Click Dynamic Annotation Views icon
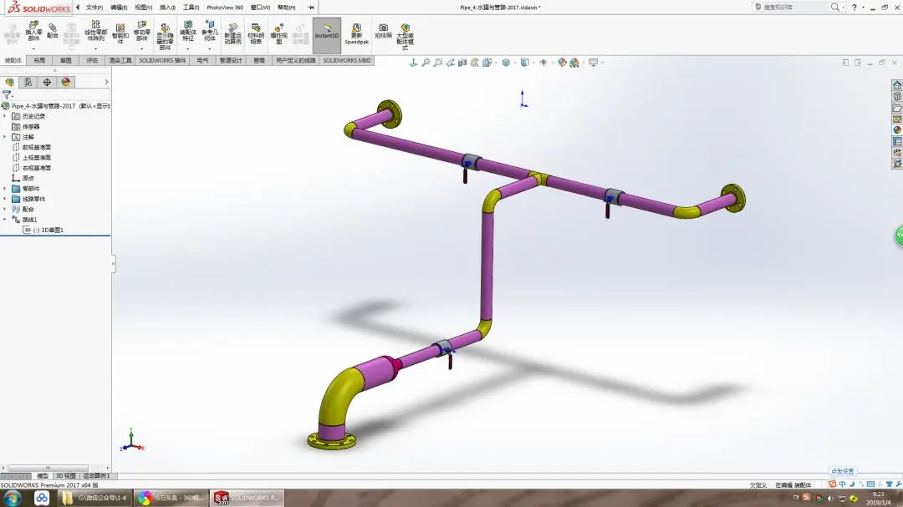903x507 pixels. [x=475, y=62]
